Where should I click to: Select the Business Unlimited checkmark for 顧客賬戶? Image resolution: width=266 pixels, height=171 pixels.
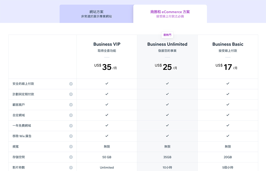167,104
